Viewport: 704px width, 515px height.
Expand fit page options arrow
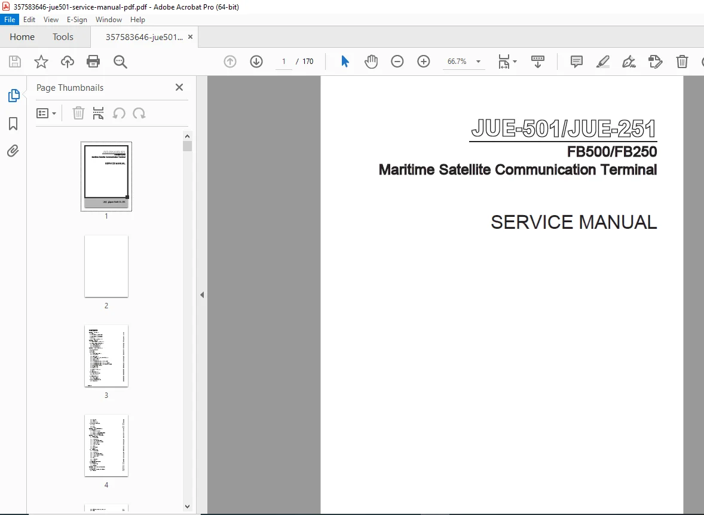[x=515, y=62]
